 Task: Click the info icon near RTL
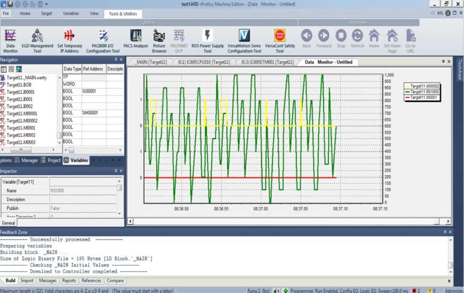tap(448, 13)
